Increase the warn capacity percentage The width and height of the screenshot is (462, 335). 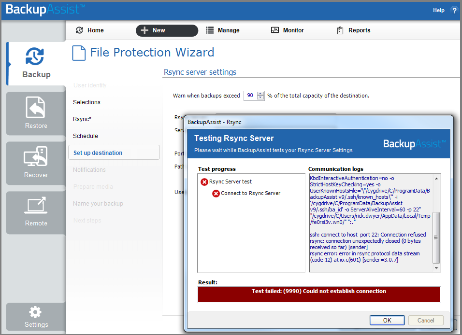[260, 94]
